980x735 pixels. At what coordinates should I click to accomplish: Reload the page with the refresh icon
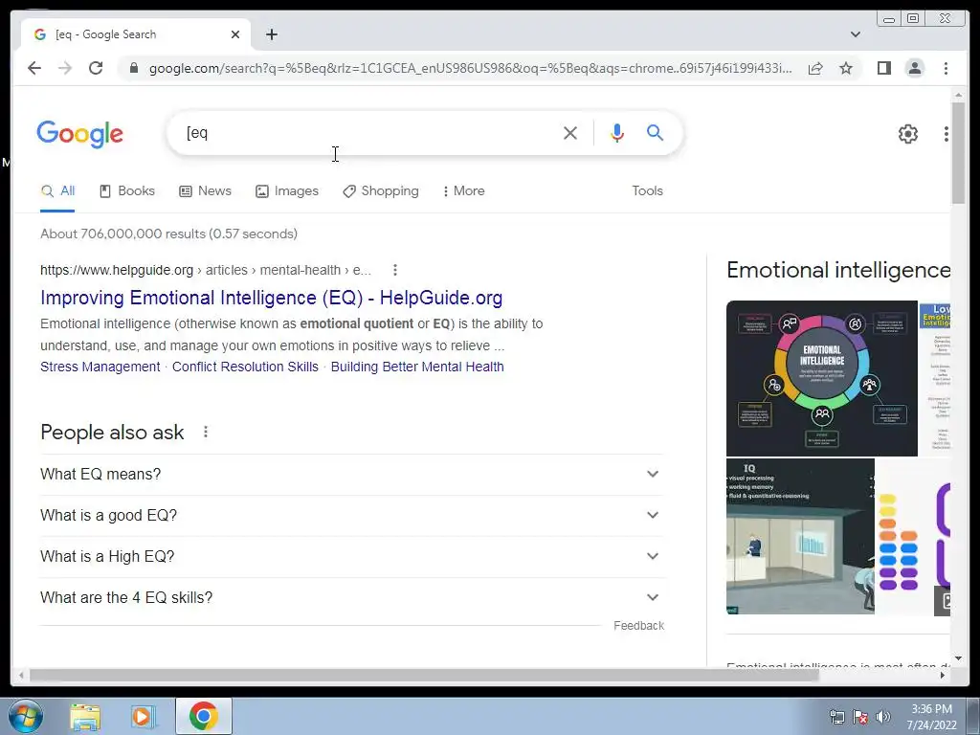[96, 68]
